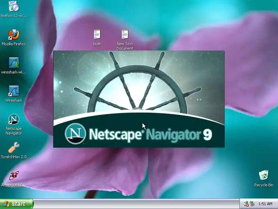This screenshot has width=278, height=209.
Task: Select the Wireshark desktop shortcut
Action: point(14,91)
